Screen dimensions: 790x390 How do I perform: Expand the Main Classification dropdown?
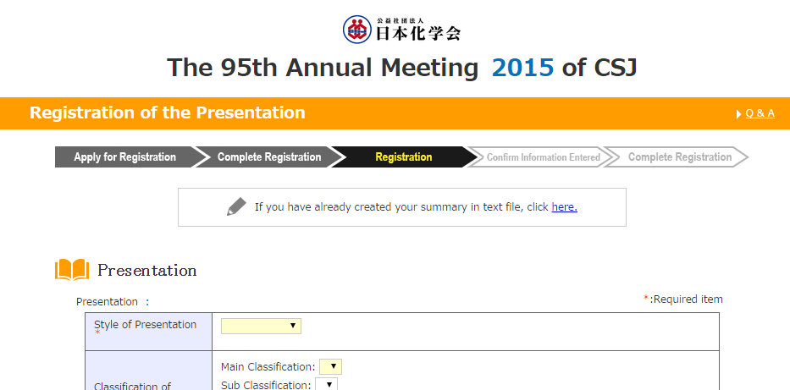tap(330, 366)
